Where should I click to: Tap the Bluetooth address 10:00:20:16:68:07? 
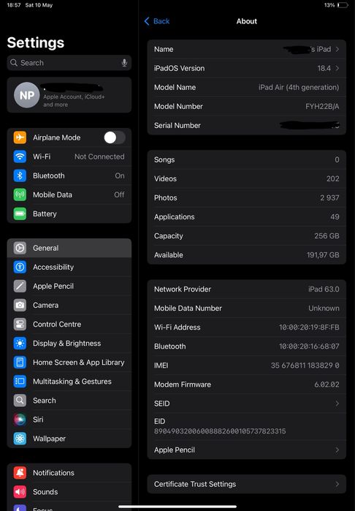pos(309,346)
